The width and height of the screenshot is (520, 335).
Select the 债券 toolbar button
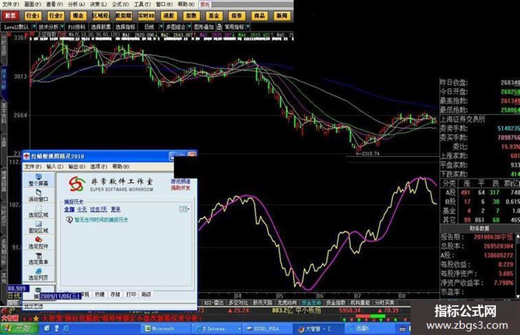tap(237, 15)
